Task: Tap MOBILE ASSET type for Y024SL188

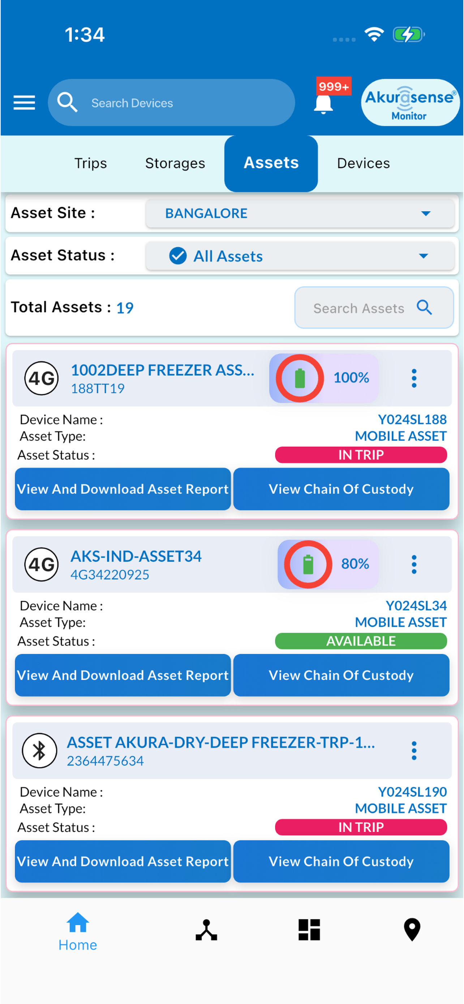Action: 400,436
